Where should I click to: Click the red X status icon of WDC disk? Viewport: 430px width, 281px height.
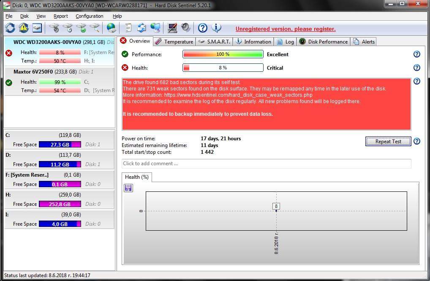(x=9, y=53)
